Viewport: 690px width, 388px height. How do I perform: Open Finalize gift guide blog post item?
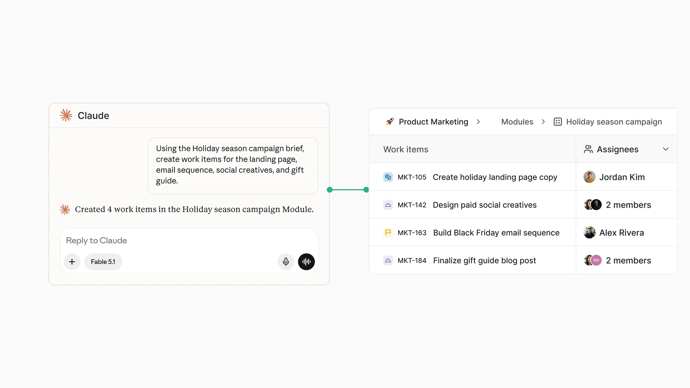coord(484,260)
